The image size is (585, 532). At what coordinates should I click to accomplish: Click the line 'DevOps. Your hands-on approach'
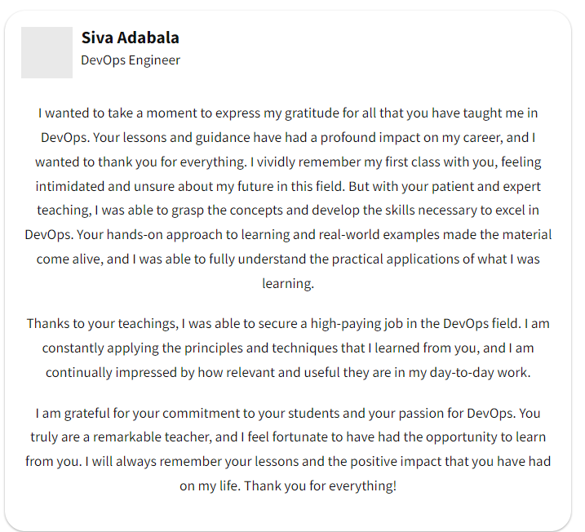[288, 235]
